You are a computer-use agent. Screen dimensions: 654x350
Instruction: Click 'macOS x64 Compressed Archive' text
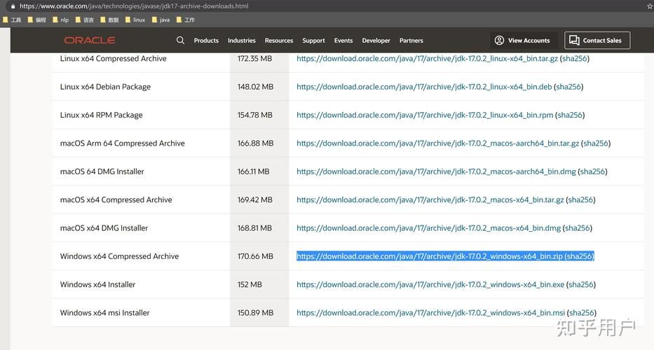[x=116, y=200]
